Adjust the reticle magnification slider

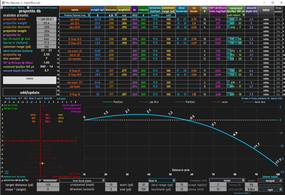pyautogui.click(x=48, y=181)
